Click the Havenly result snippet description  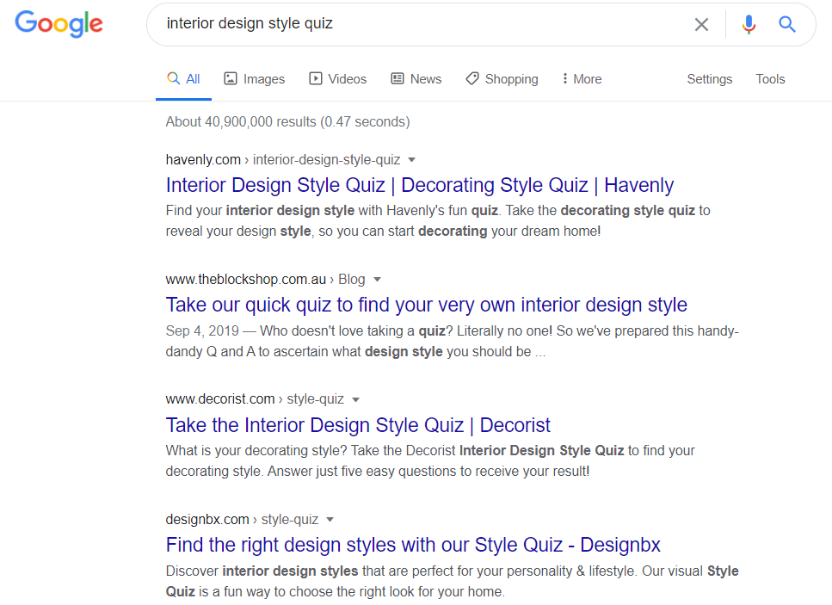(438, 221)
